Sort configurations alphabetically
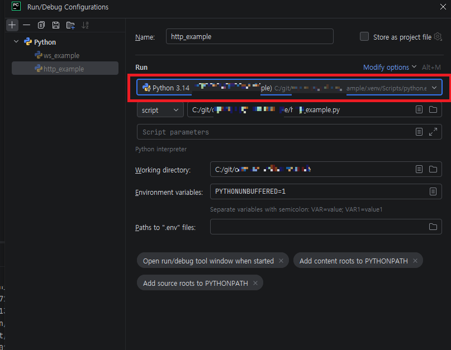Viewport: 451px width, 350px height. (85, 25)
